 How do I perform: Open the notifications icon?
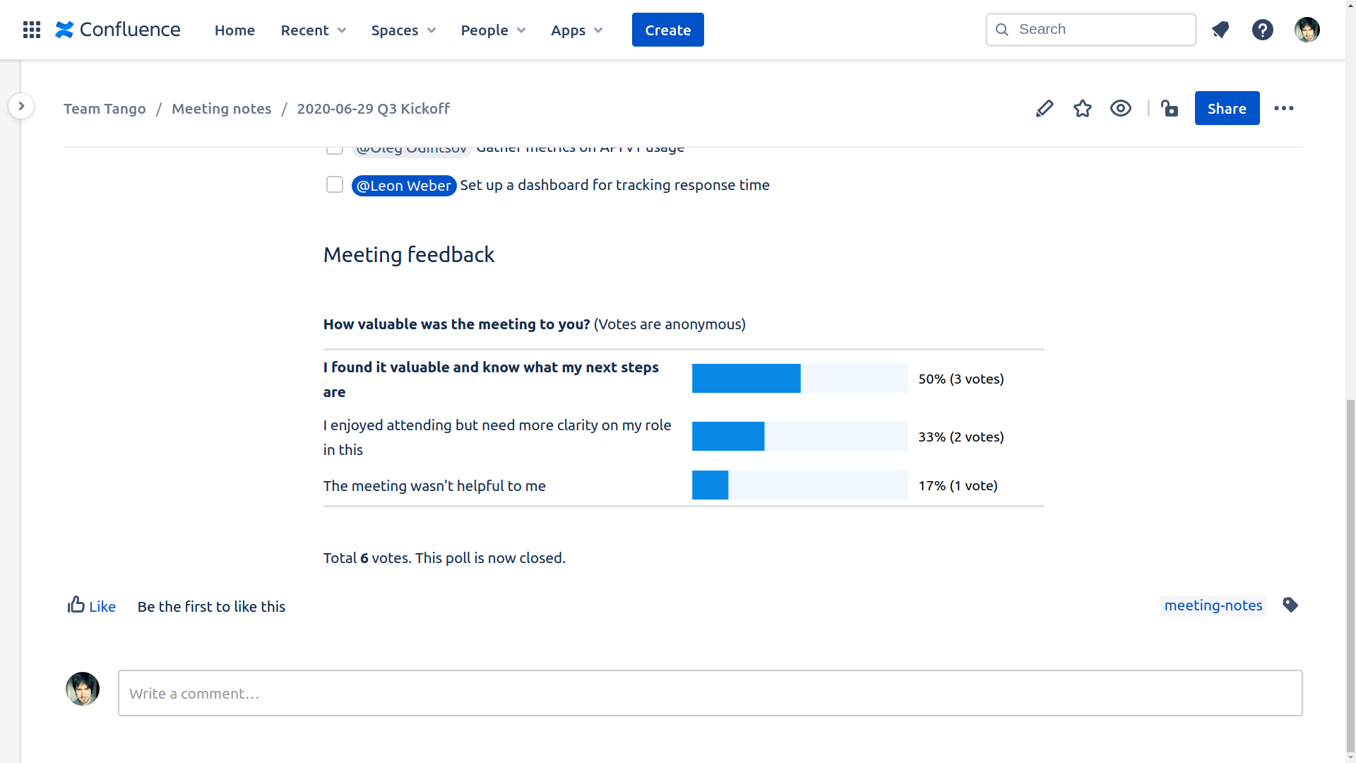click(1220, 30)
